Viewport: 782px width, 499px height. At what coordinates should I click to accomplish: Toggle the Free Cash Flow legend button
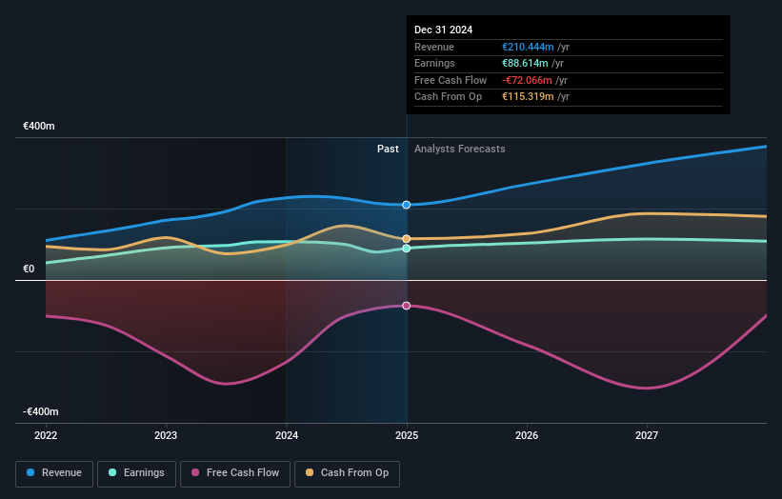(235, 473)
